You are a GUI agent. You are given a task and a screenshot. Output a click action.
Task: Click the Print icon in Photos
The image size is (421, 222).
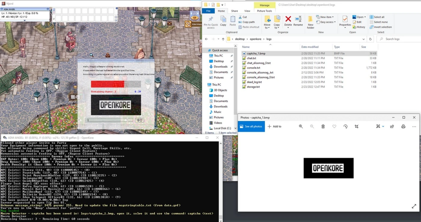coord(403,126)
